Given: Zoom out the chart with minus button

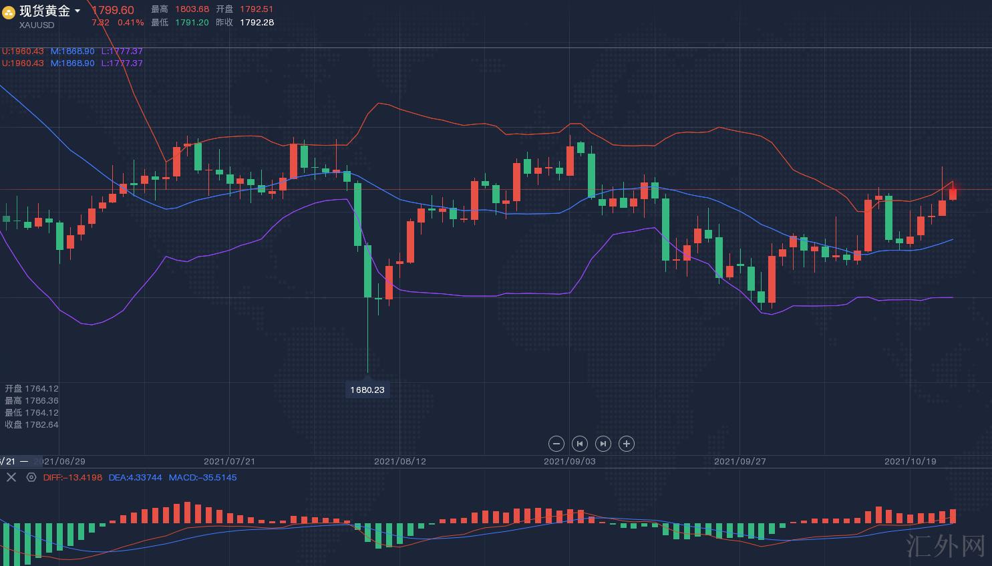Looking at the screenshot, I should 556,444.
